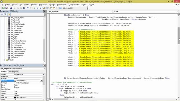Select frm_NuevoUsuario in project tree

coord(17,47)
